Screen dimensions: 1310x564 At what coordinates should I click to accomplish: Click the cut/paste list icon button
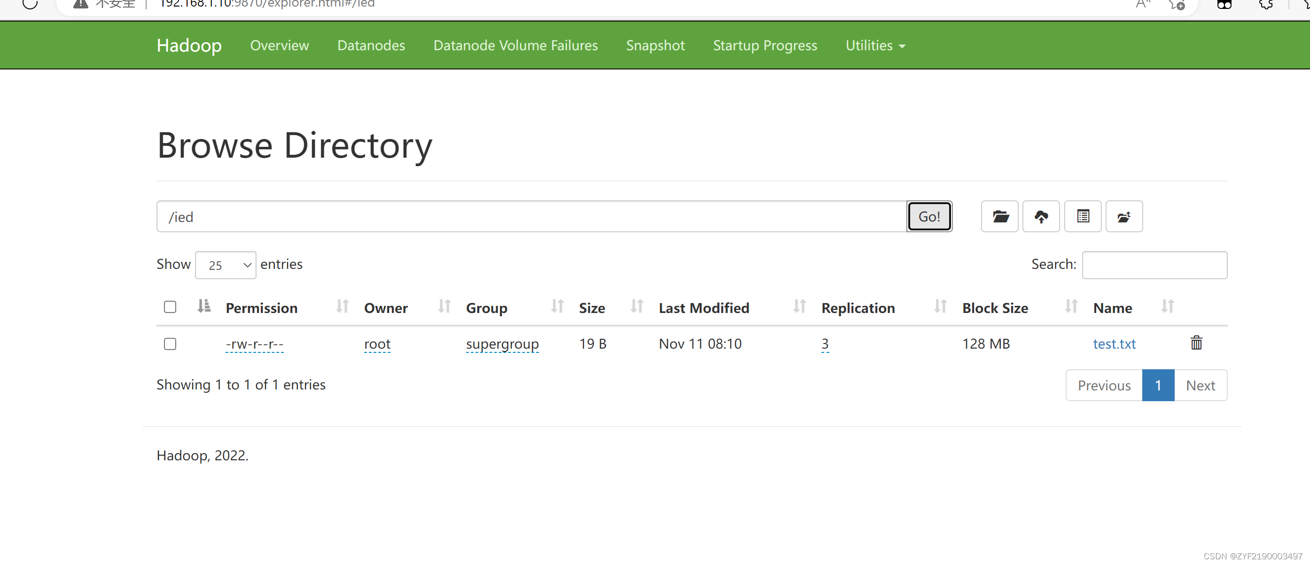tap(1082, 217)
